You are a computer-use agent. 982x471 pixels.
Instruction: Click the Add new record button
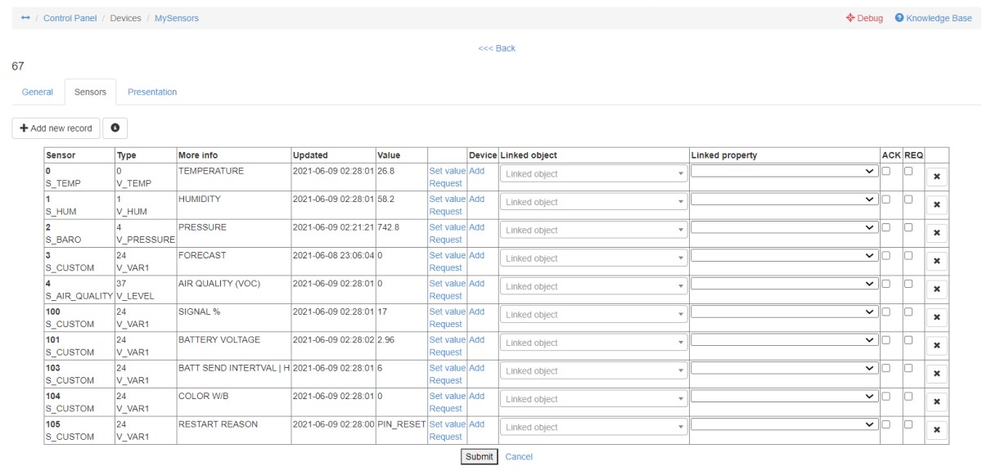(56, 128)
